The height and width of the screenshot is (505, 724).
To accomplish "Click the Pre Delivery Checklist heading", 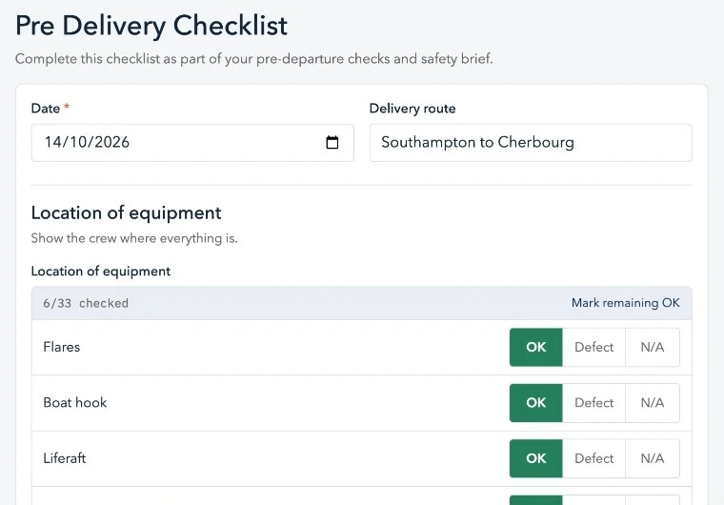I will pos(151,26).
